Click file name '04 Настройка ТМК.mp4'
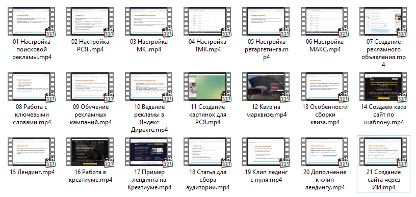Screen dimensions: 416x197 208,45
